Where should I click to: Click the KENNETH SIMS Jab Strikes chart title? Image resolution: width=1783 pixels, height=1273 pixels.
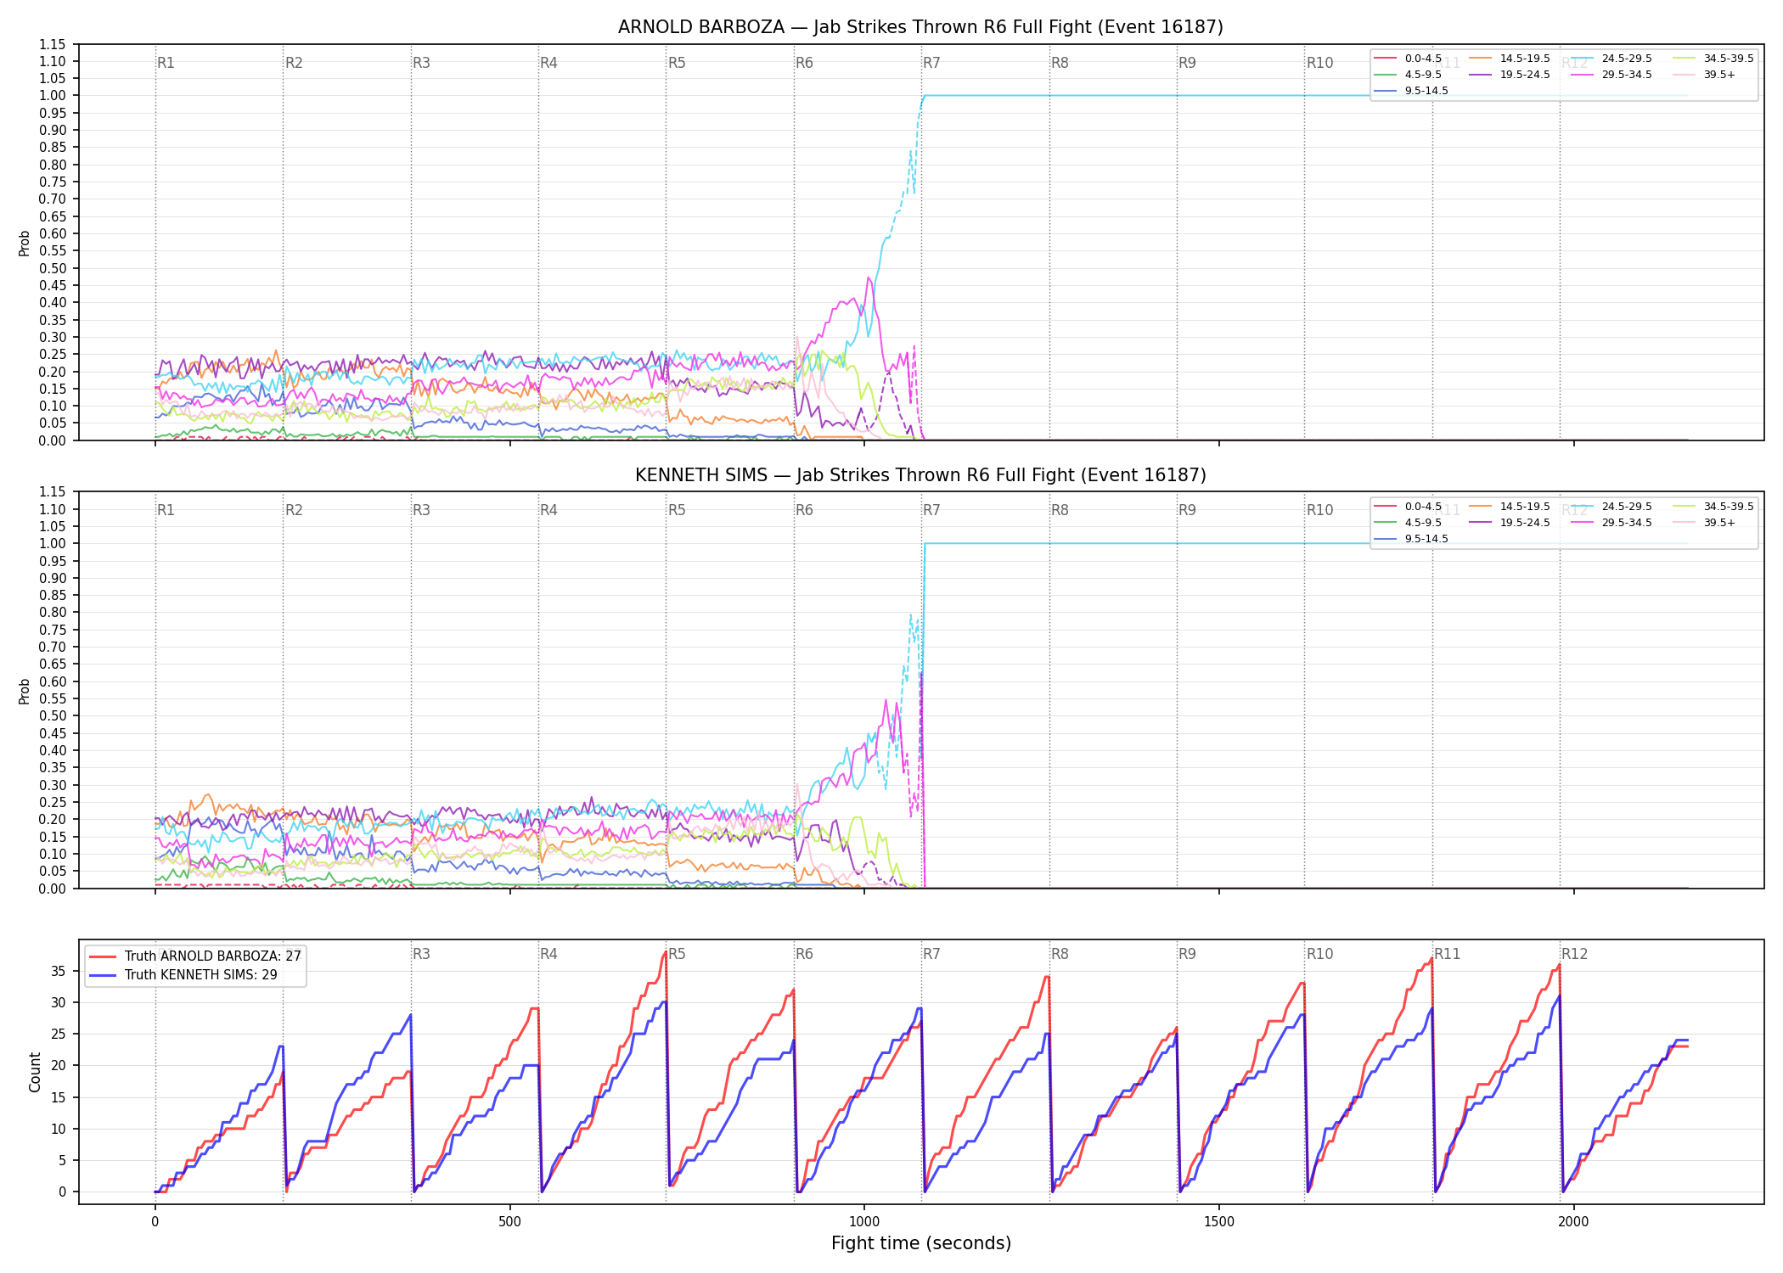point(920,475)
